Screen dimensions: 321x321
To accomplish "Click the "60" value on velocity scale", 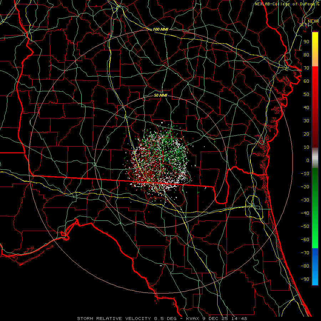I will click(306, 81).
